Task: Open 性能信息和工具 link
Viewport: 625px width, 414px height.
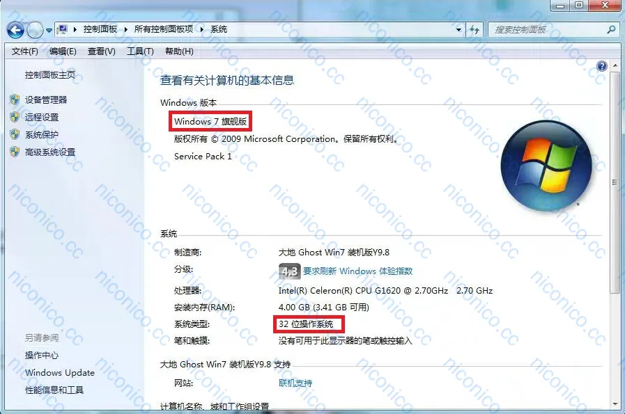Action: (x=54, y=390)
